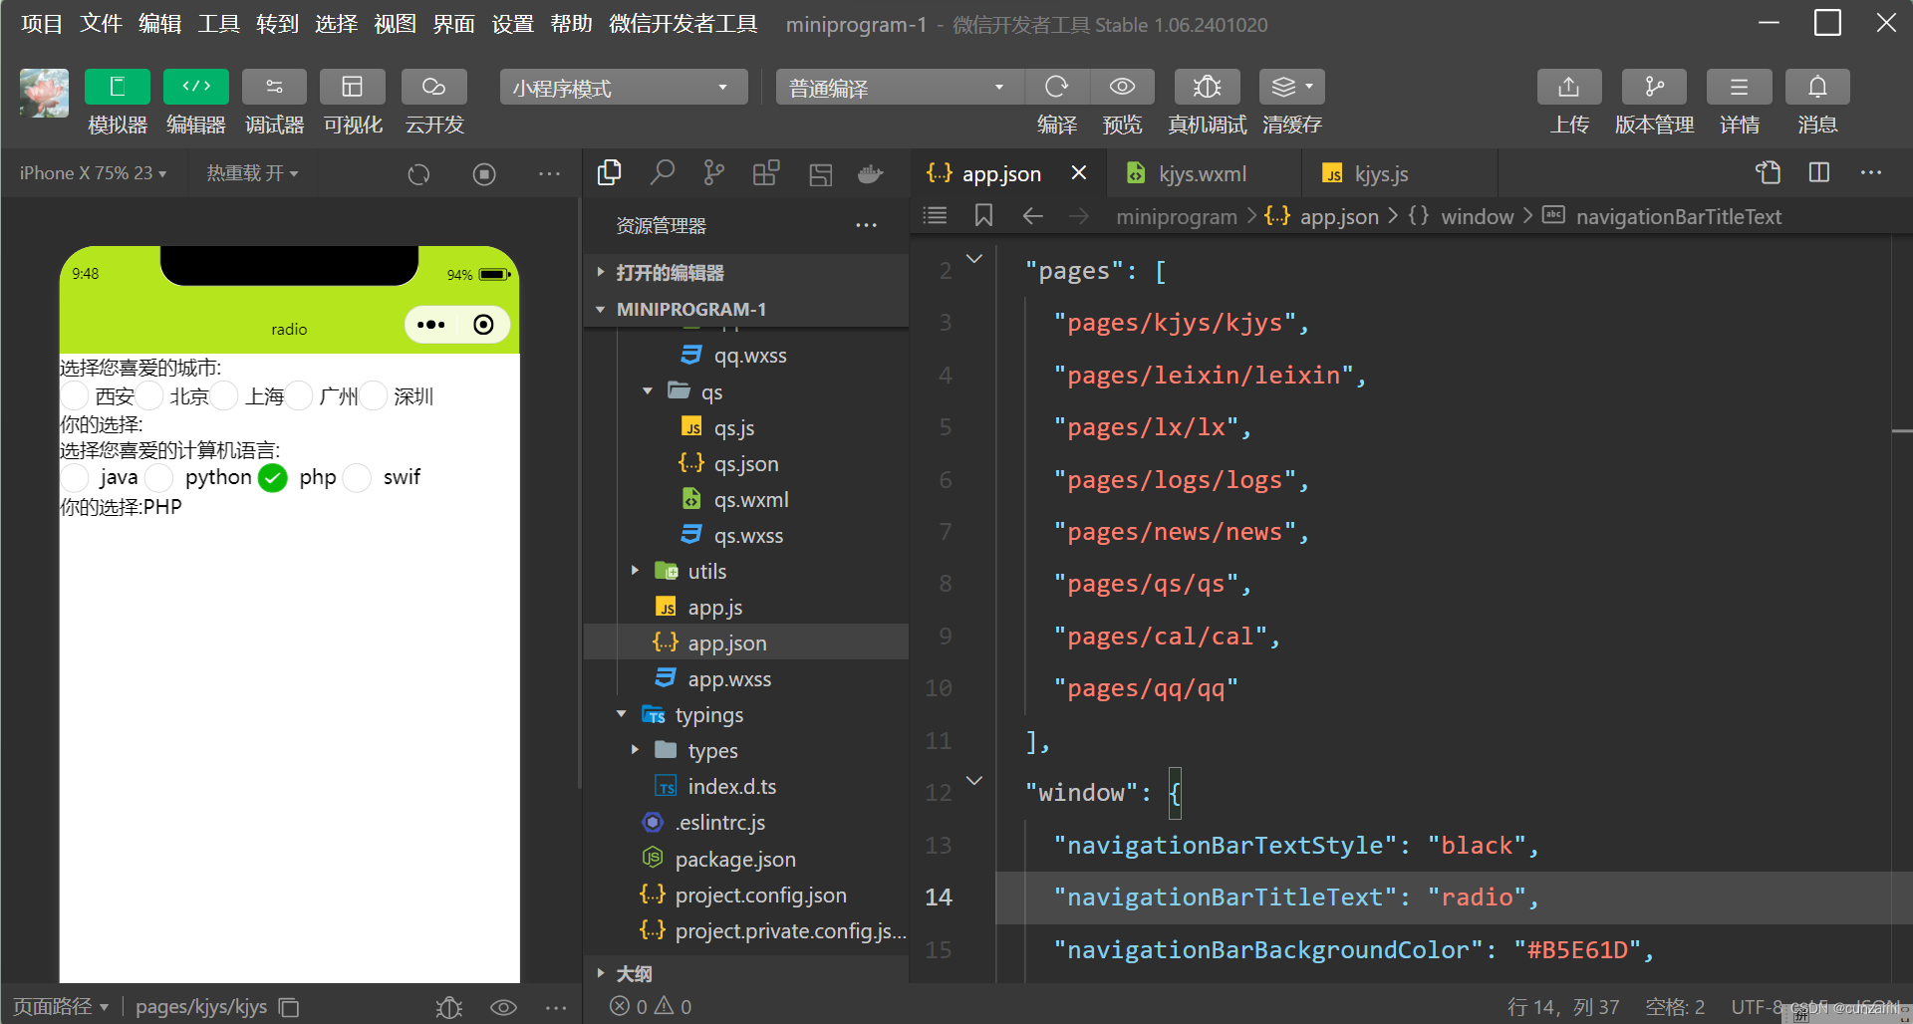1913x1024 pixels.
Task: Toggle the debugger panel button
Action: (x=274, y=87)
